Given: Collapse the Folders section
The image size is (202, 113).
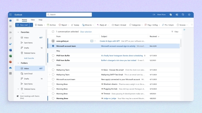Looking at the screenshot, I should [18, 63].
